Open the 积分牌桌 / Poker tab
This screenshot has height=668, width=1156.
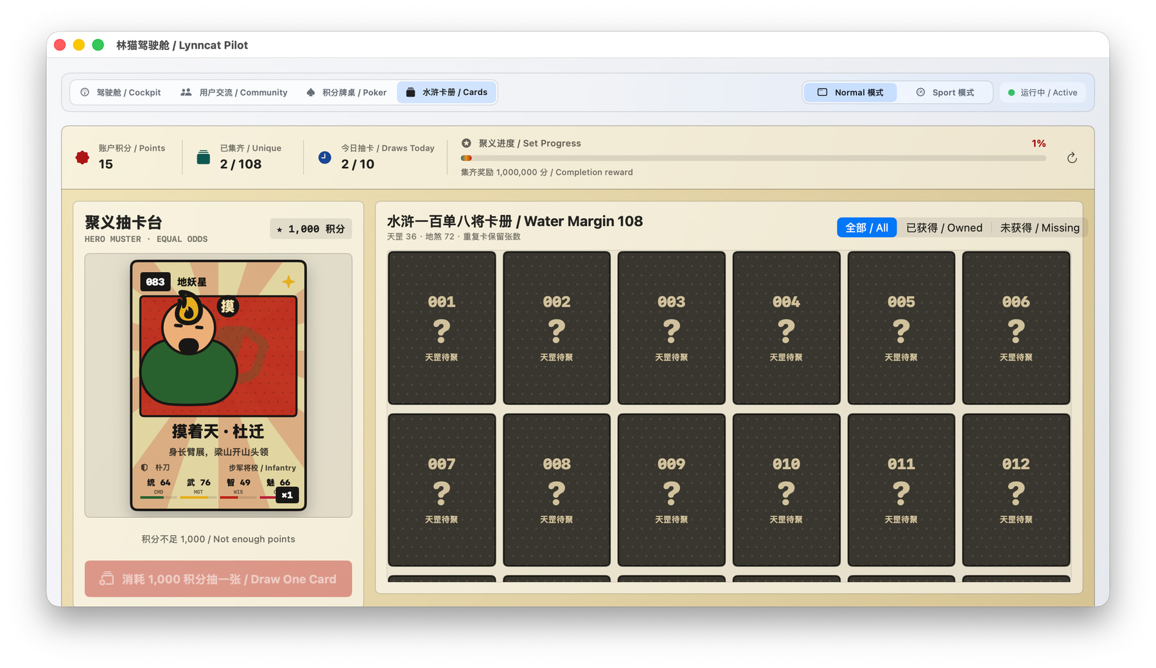pyautogui.click(x=347, y=92)
